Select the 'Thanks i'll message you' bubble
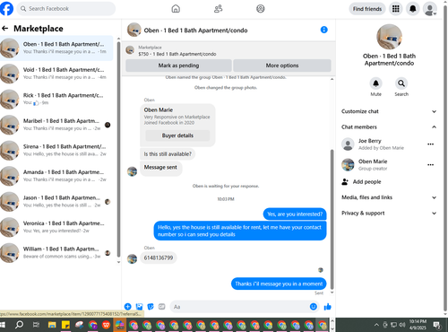The height and width of the screenshot is (332, 448). tap(279, 284)
